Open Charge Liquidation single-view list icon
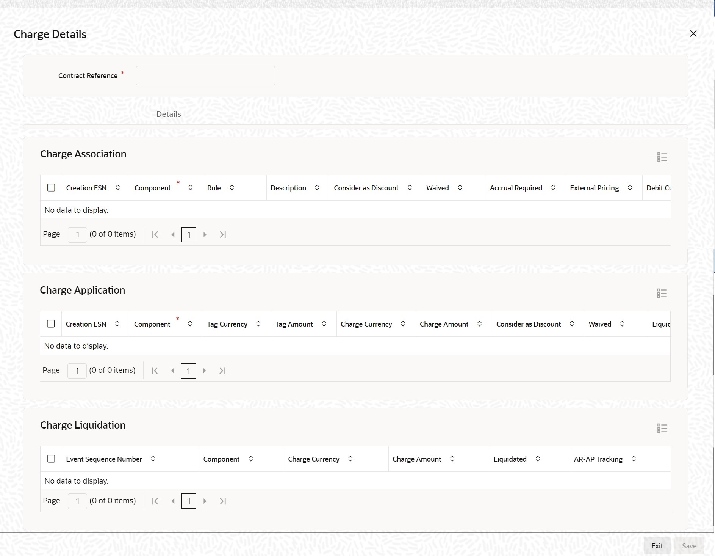The width and height of the screenshot is (715, 556). [662, 428]
